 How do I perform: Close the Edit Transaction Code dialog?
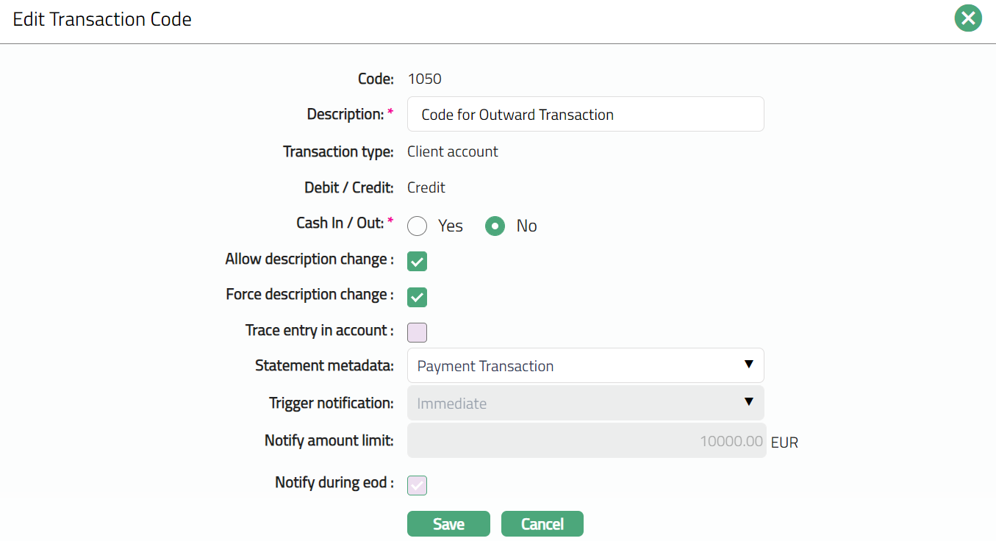[x=968, y=18]
